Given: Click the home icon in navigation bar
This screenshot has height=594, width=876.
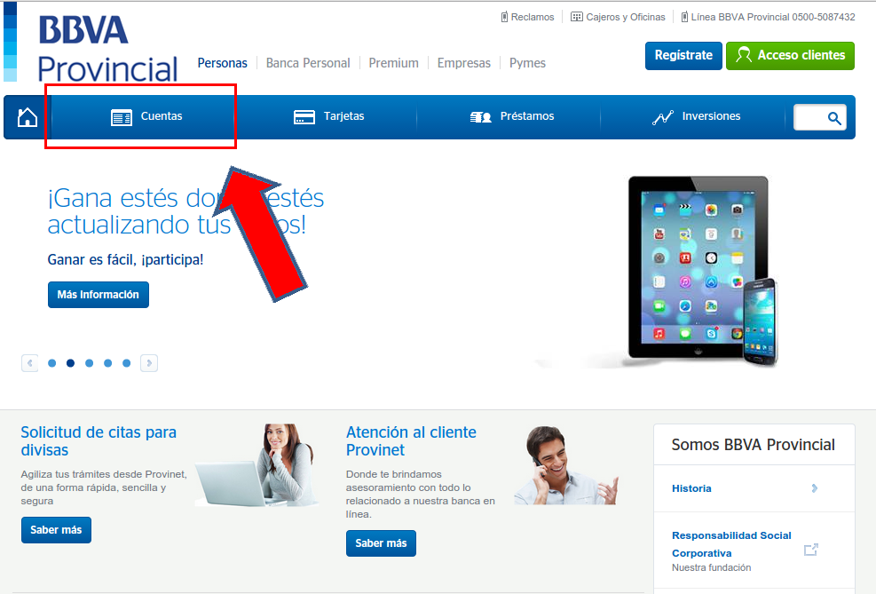Looking at the screenshot, I should pos(27,117).
